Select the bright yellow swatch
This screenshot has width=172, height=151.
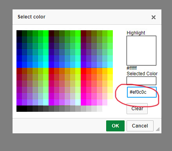click(110, 71)
